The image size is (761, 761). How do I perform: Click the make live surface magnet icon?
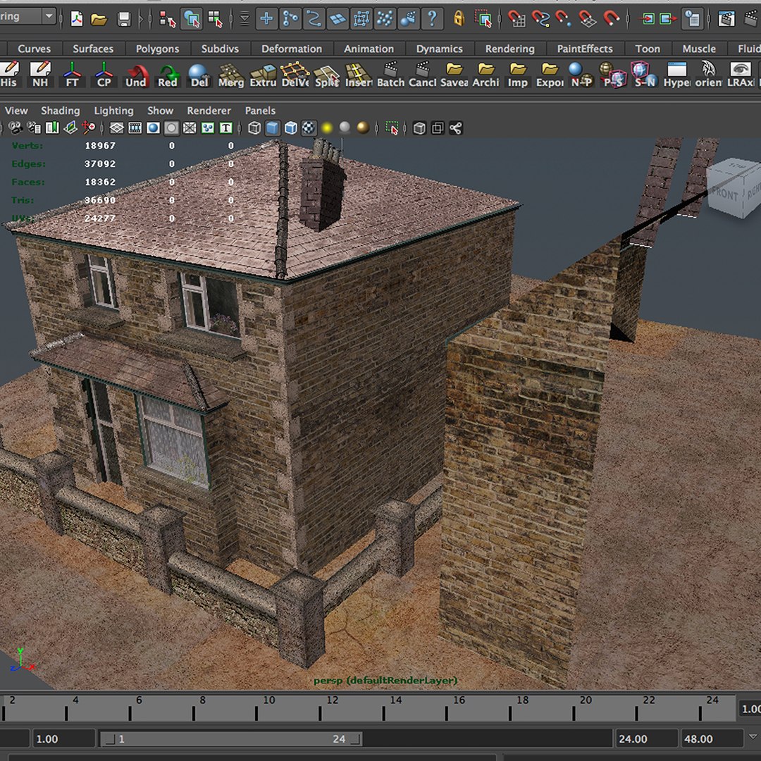tap(612, 19)
